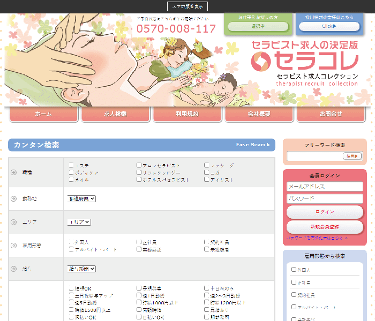The height and width of the screenshot is (321, 375).
Task: Check the アイリスト checkbox
Action: (207, 179)
